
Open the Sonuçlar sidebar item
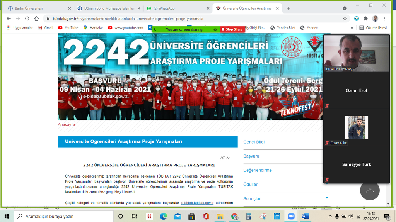coord(252,198)
